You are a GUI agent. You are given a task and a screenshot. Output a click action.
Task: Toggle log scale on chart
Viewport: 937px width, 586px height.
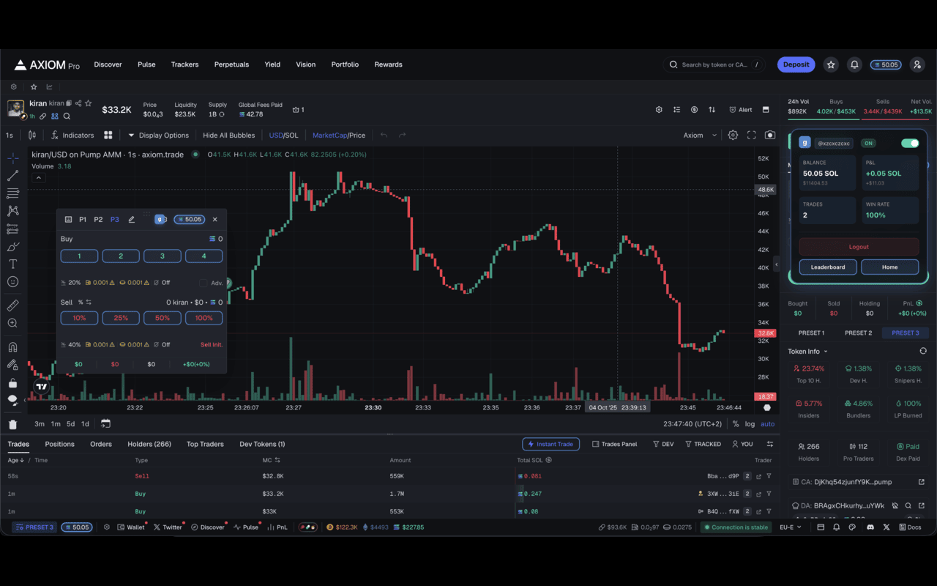pos(750,424)
